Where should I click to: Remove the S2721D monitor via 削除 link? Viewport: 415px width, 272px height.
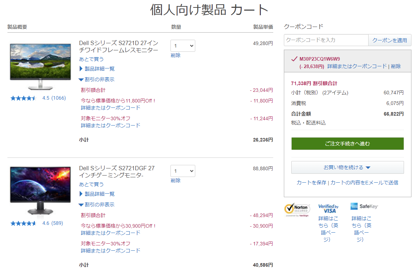pyautogui.click(x=175, y=55)
